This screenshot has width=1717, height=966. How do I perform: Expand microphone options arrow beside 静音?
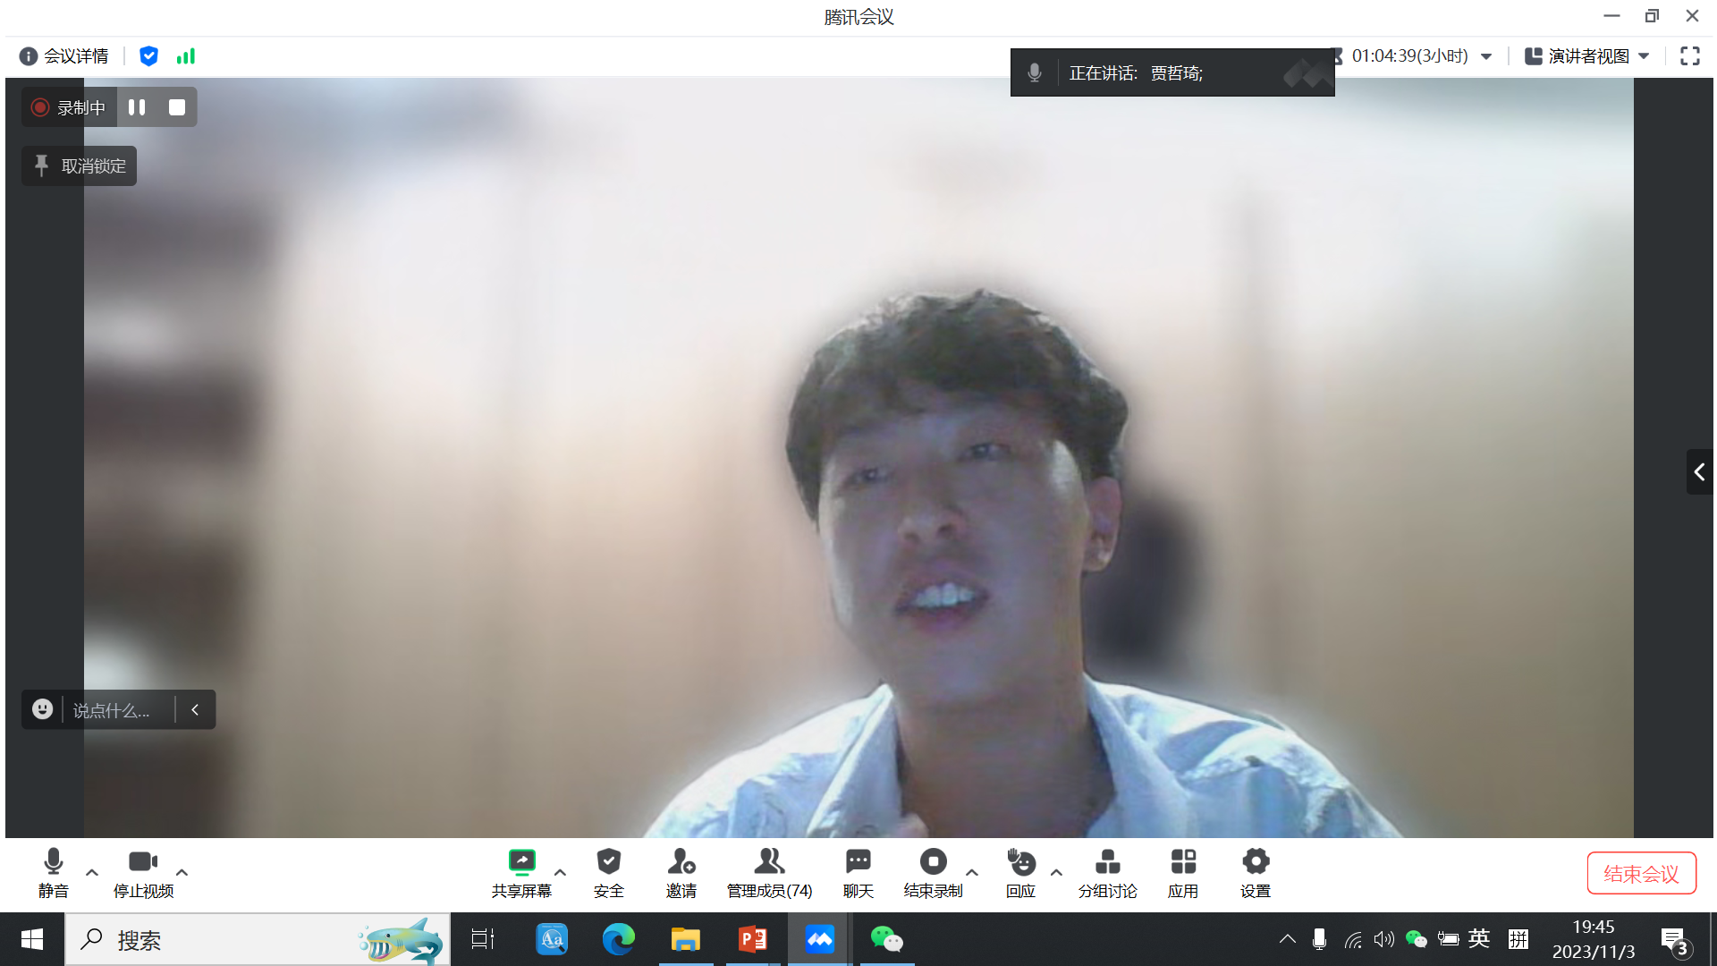pos(92,872)
